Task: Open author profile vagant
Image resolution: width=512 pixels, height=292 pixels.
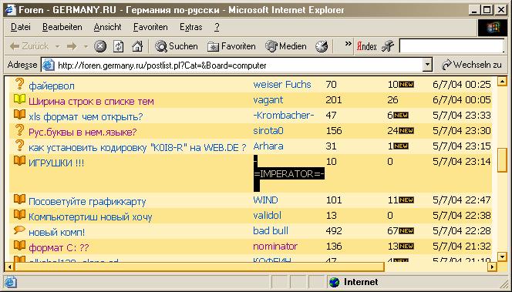Action: 268,100
